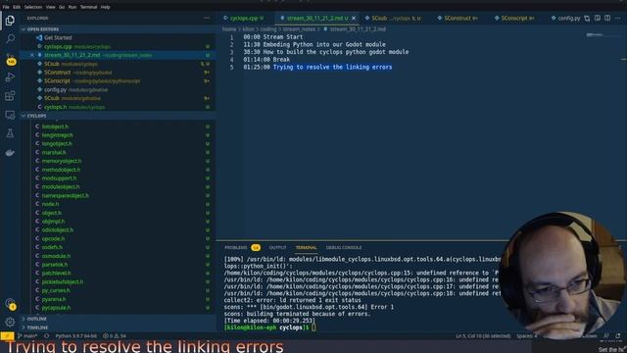Open the Help menu

tap(105, 7)
